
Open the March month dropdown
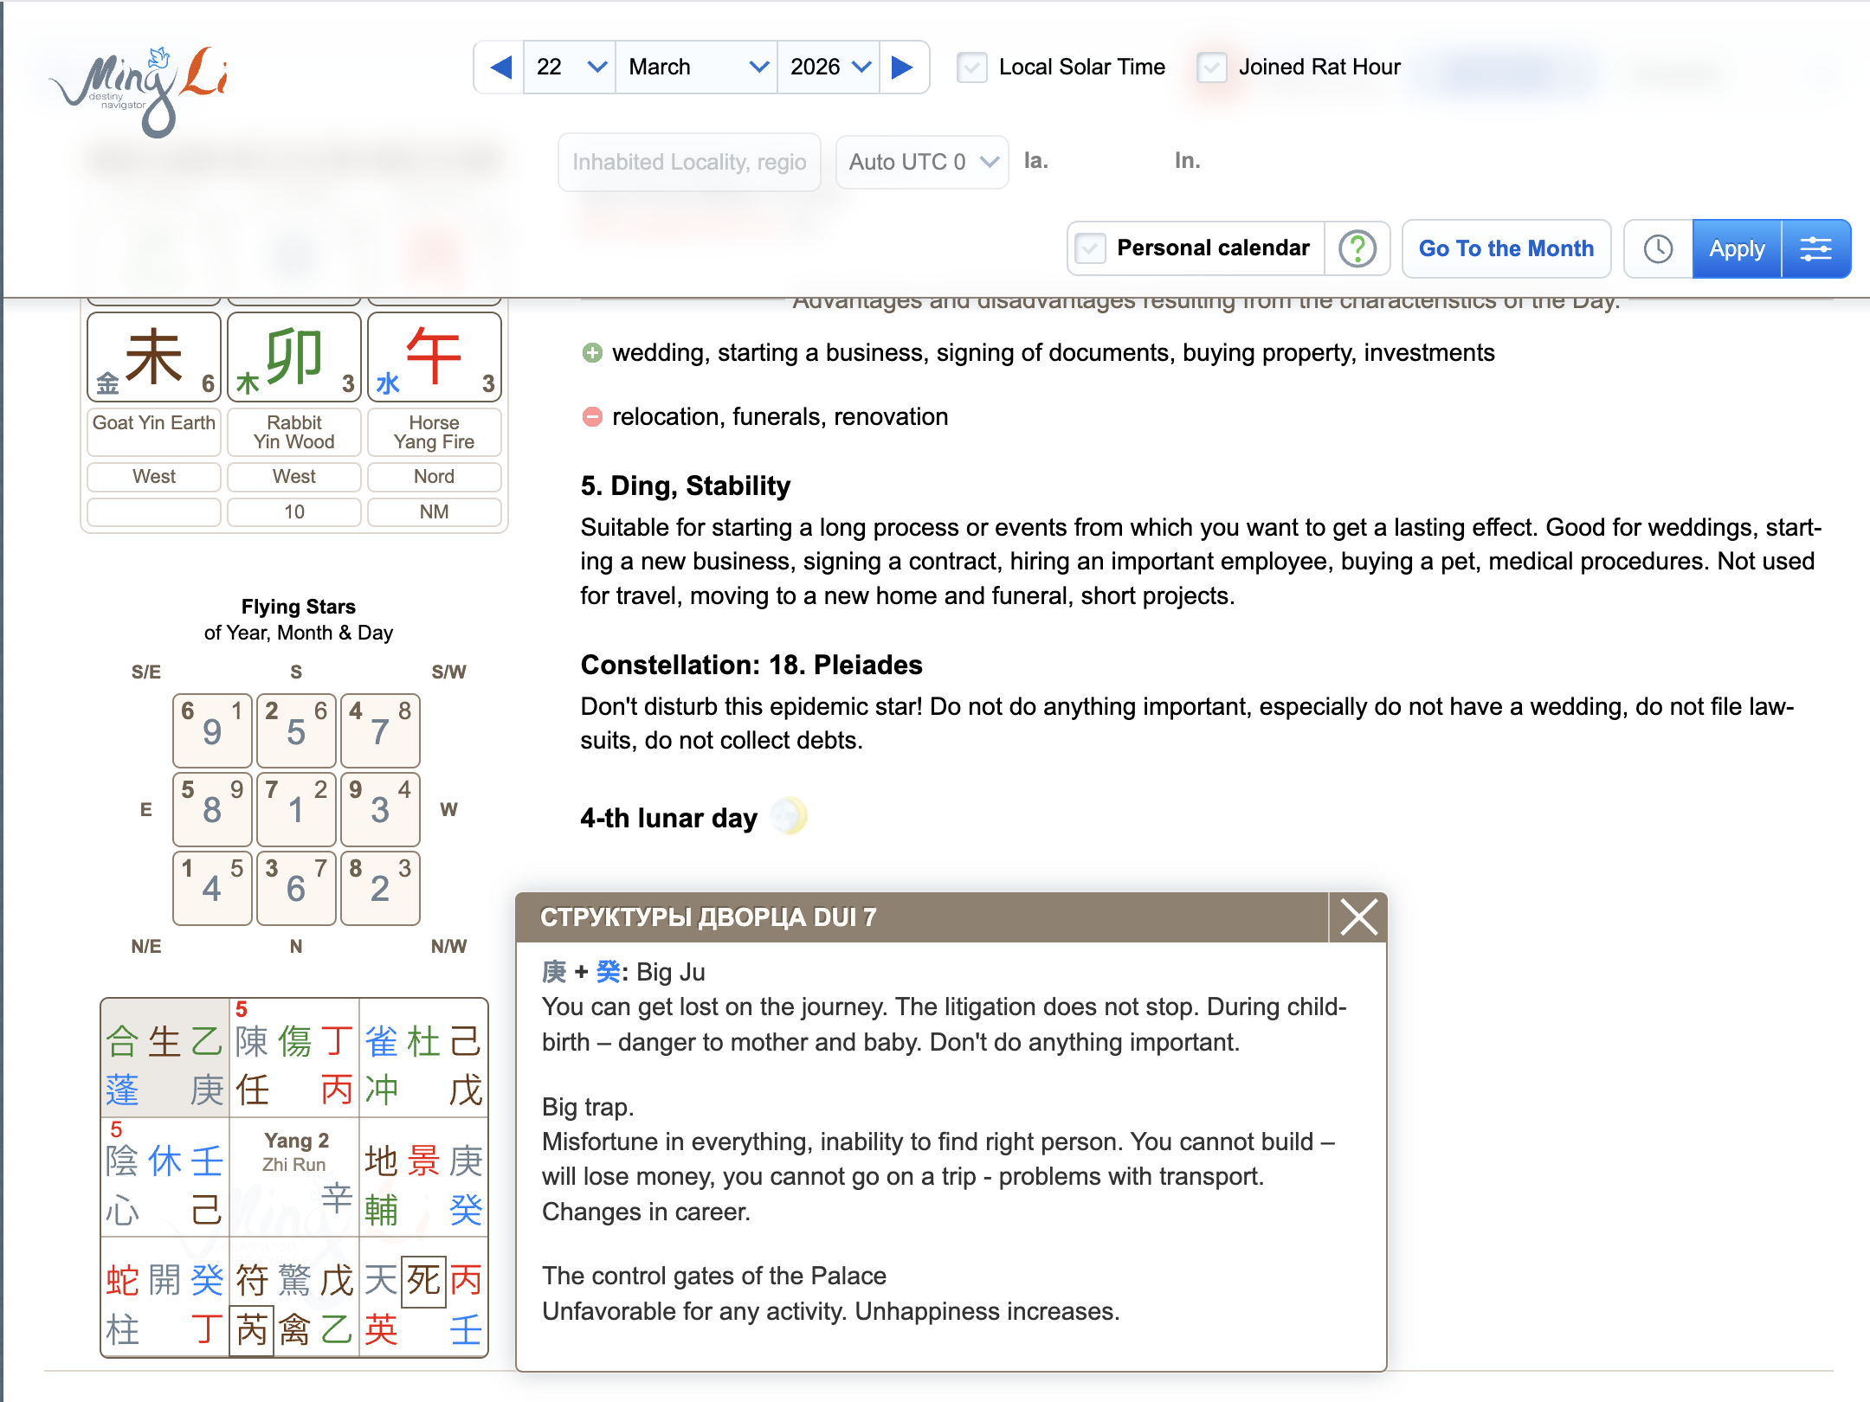(697, 68)
